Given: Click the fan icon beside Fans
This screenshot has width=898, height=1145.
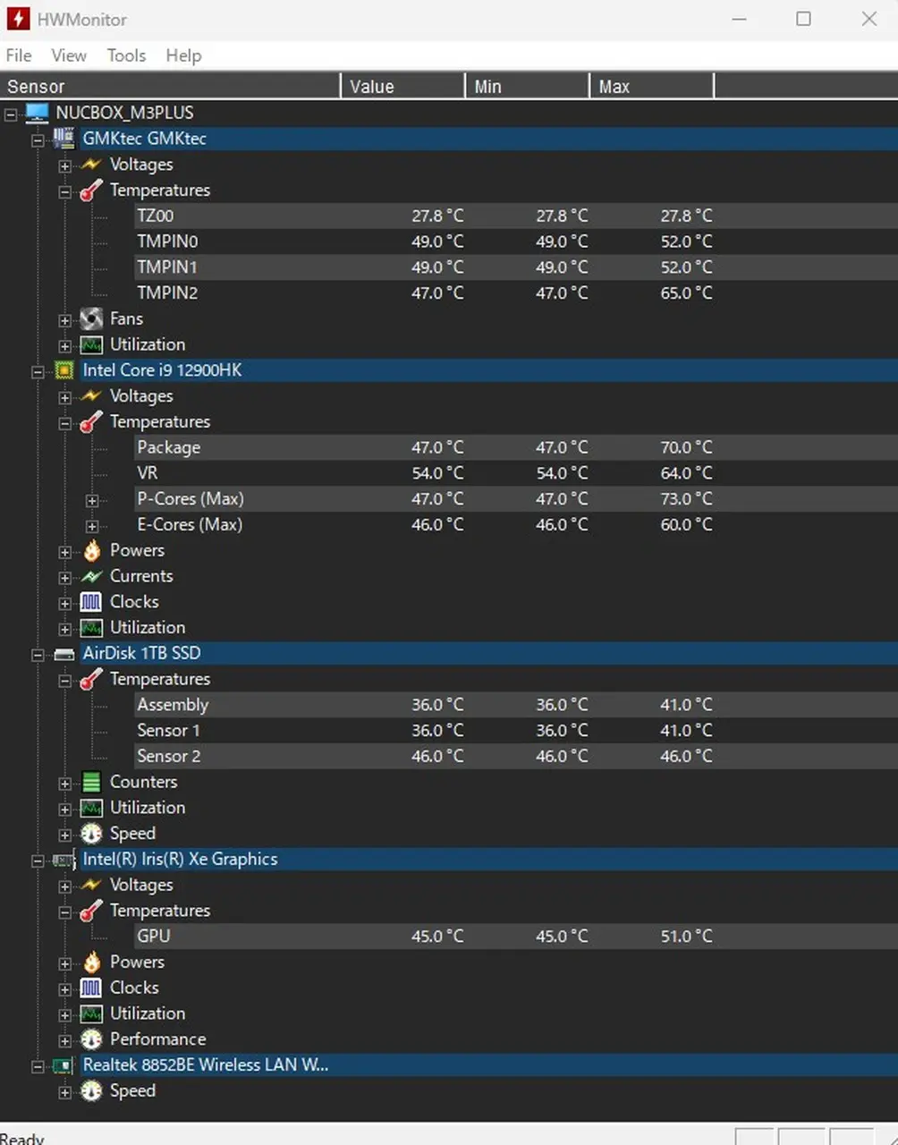Looking at the screenshot, I should tap(91, 319).
